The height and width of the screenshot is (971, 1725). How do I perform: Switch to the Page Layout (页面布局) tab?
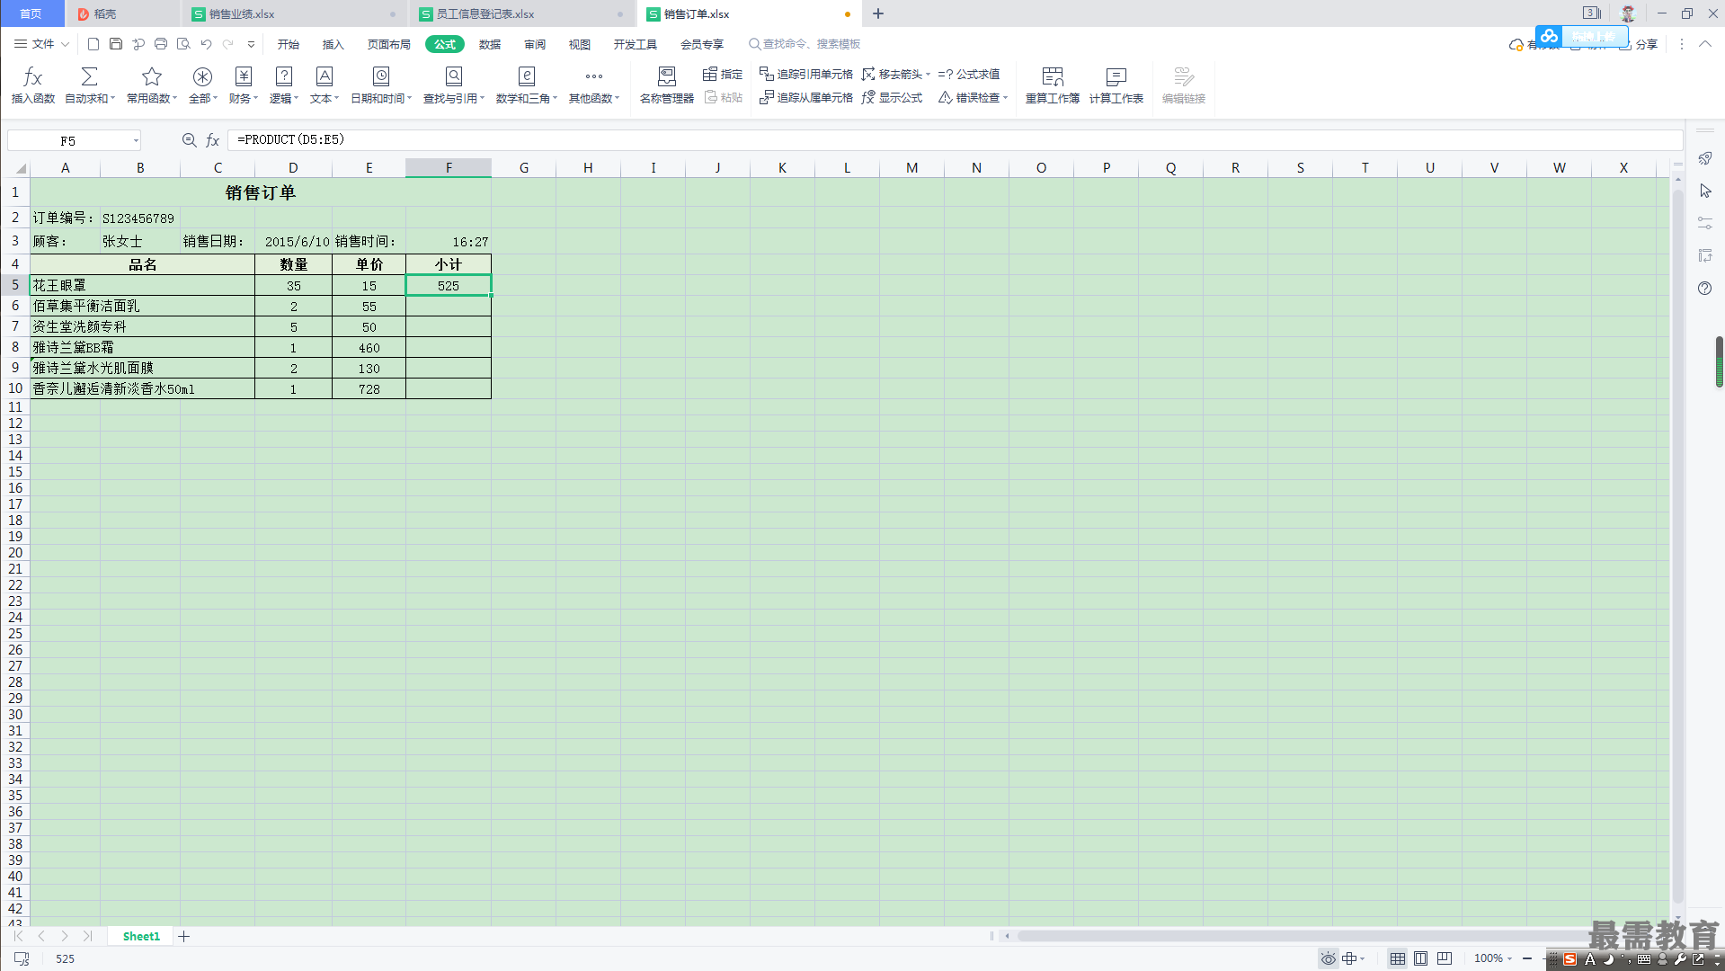388,44
